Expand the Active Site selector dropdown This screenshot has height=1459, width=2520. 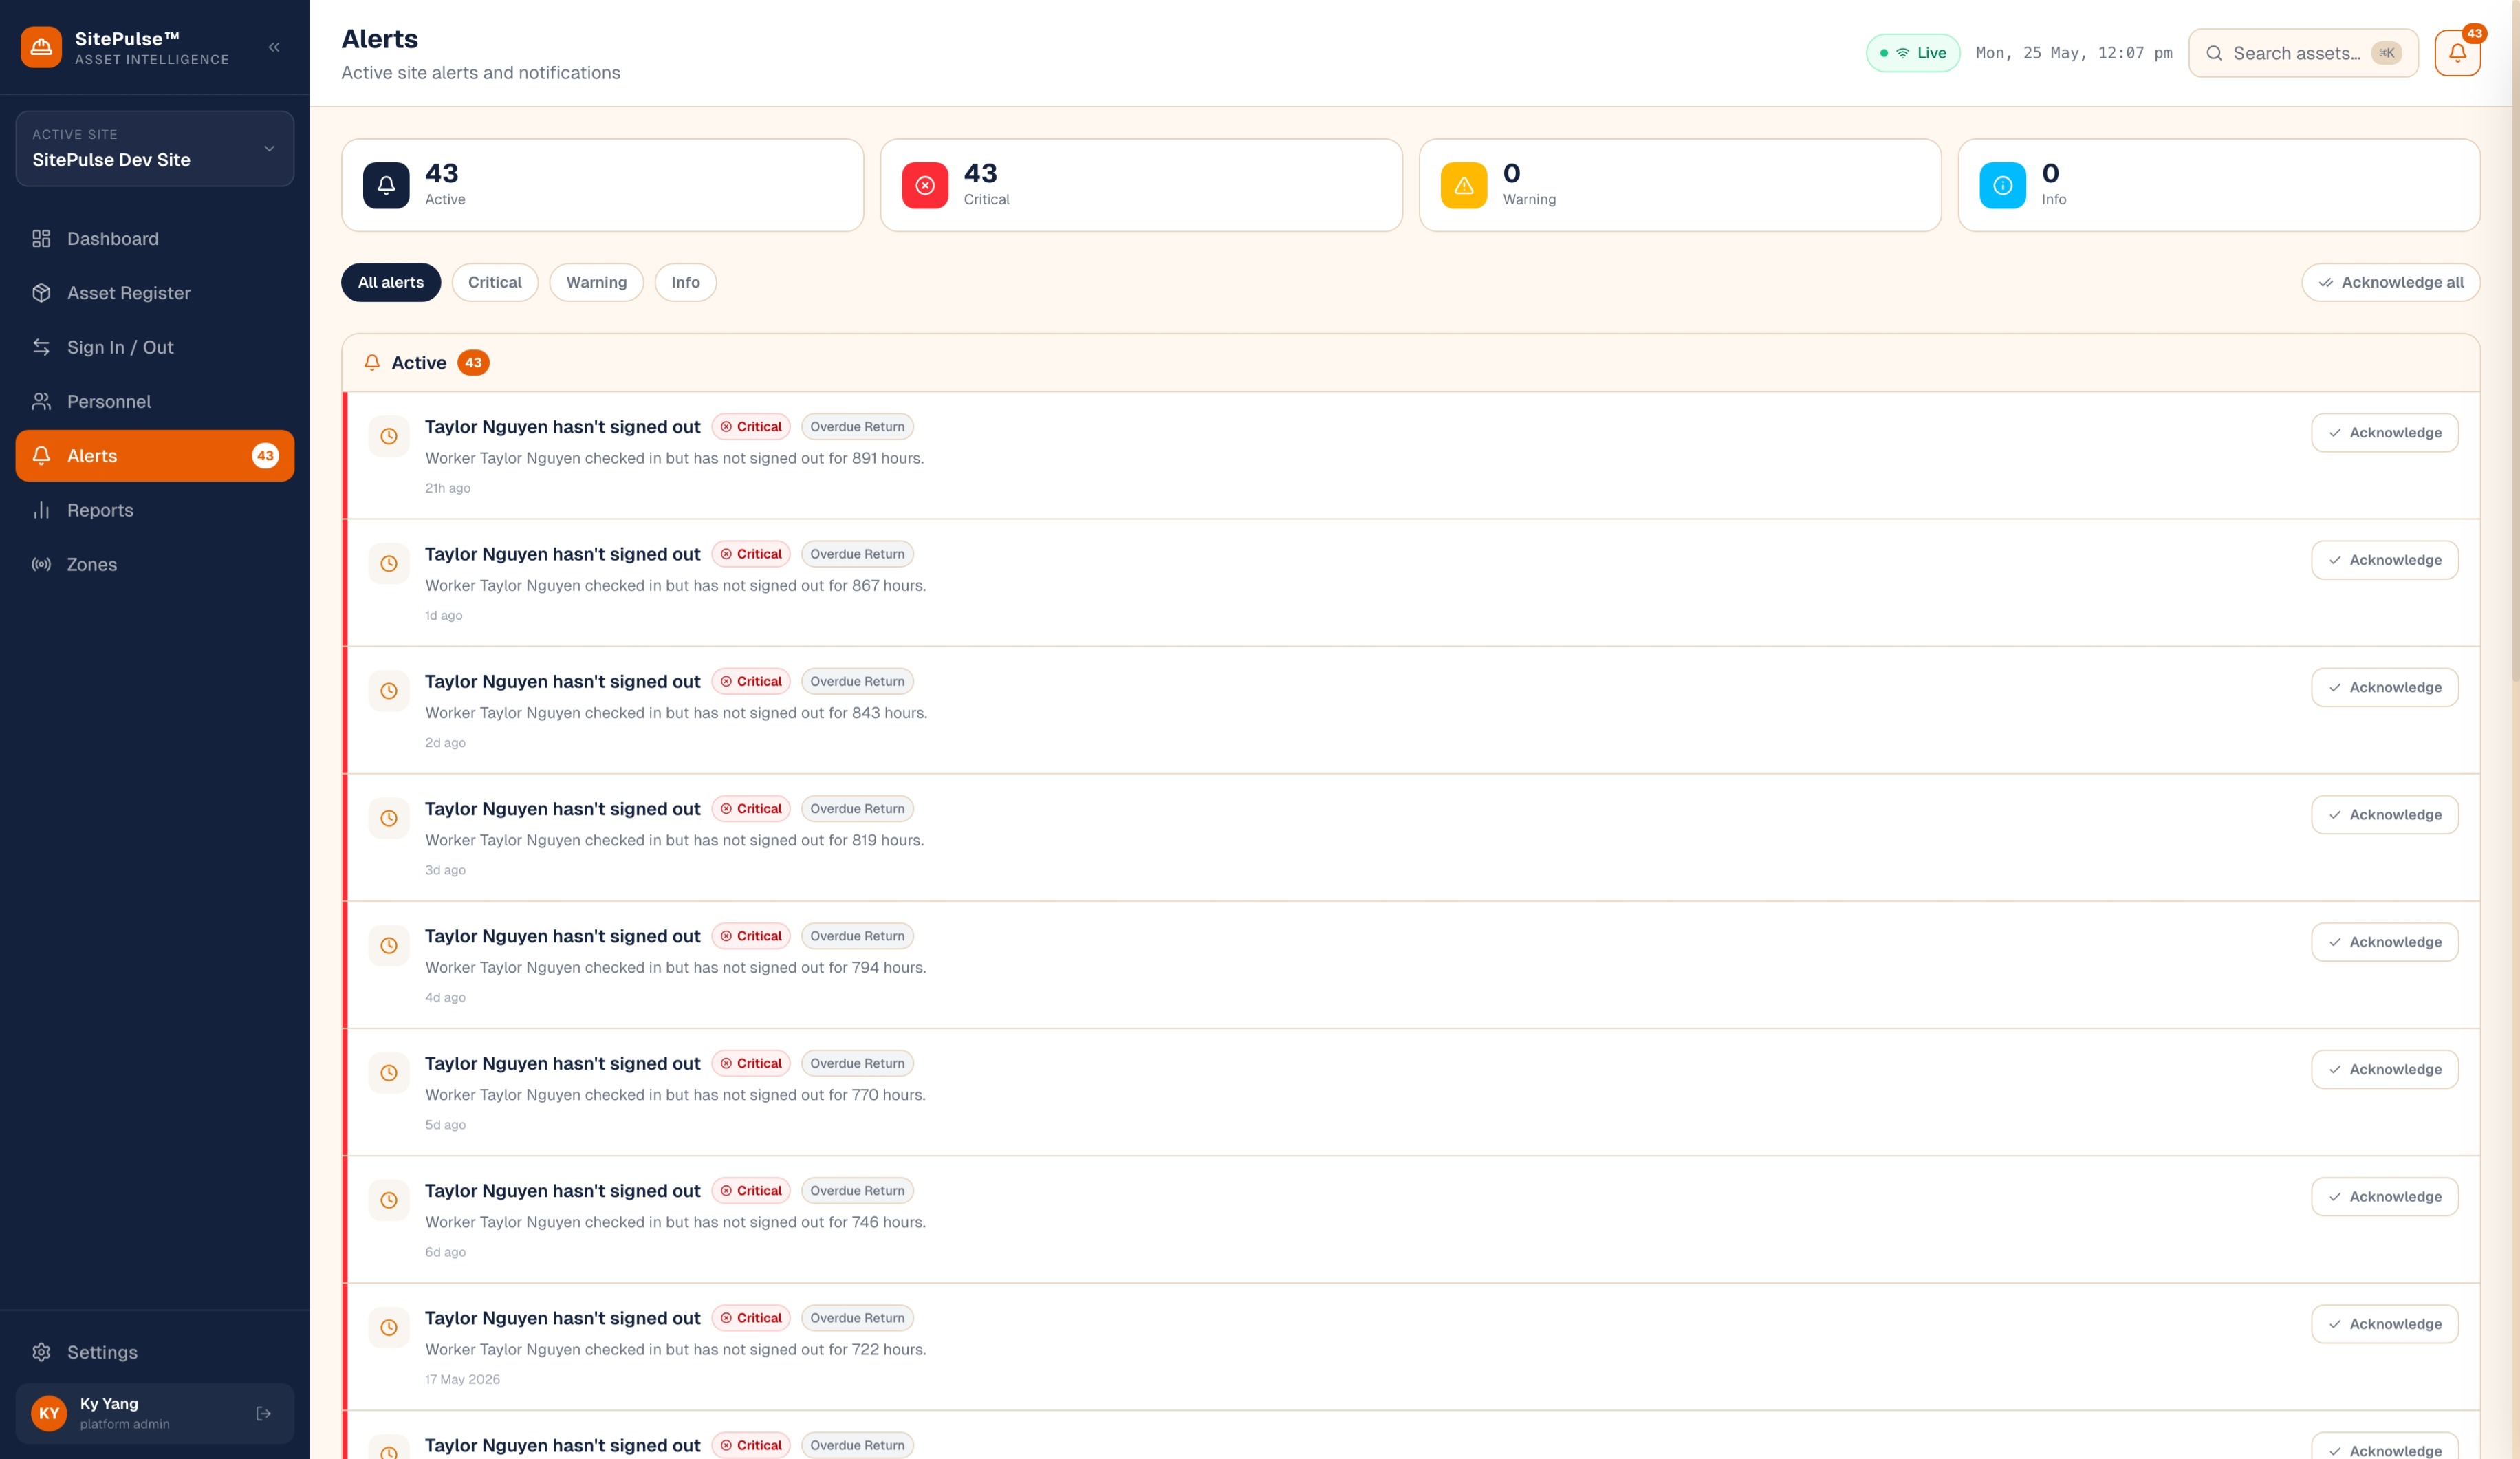coord(155,148)
